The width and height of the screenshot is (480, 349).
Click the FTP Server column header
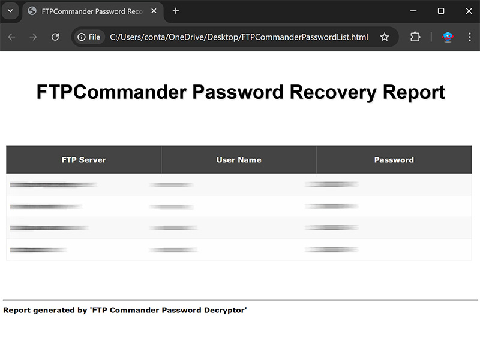click(x=84, y=160)
